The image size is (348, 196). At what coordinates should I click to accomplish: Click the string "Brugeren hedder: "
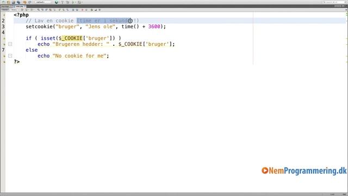click(81, 44)
